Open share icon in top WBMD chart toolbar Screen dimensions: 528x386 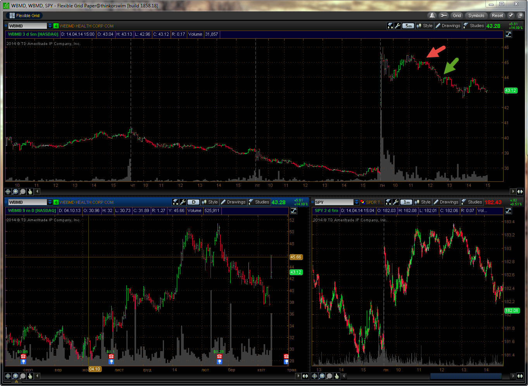coord(390,26)
